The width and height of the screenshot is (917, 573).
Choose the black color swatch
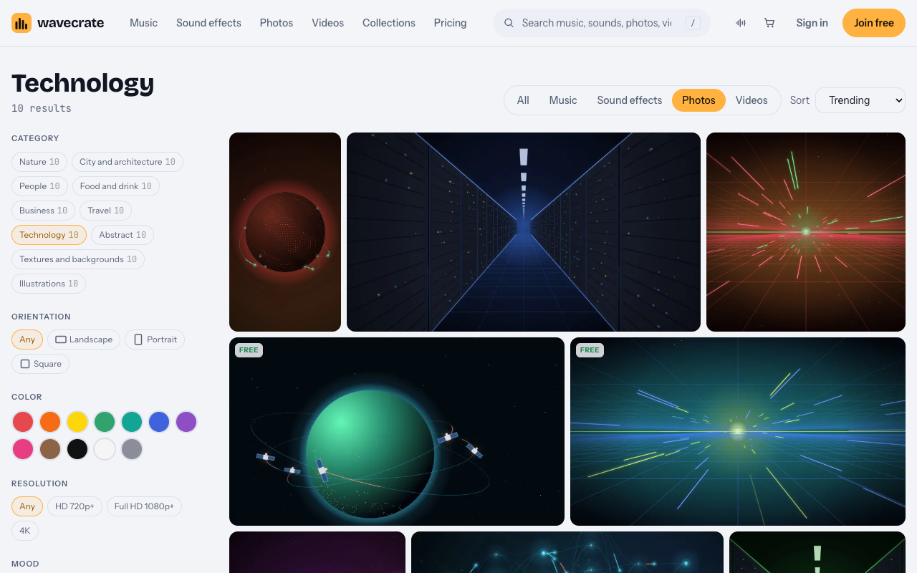pos(77,449)
